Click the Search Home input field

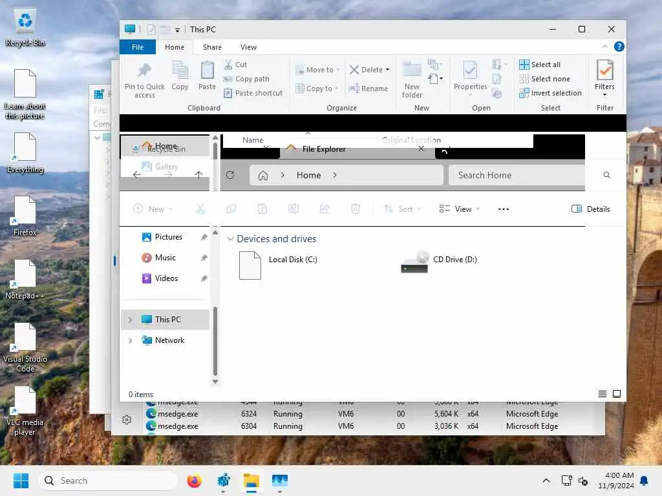[x=516, y=175]
